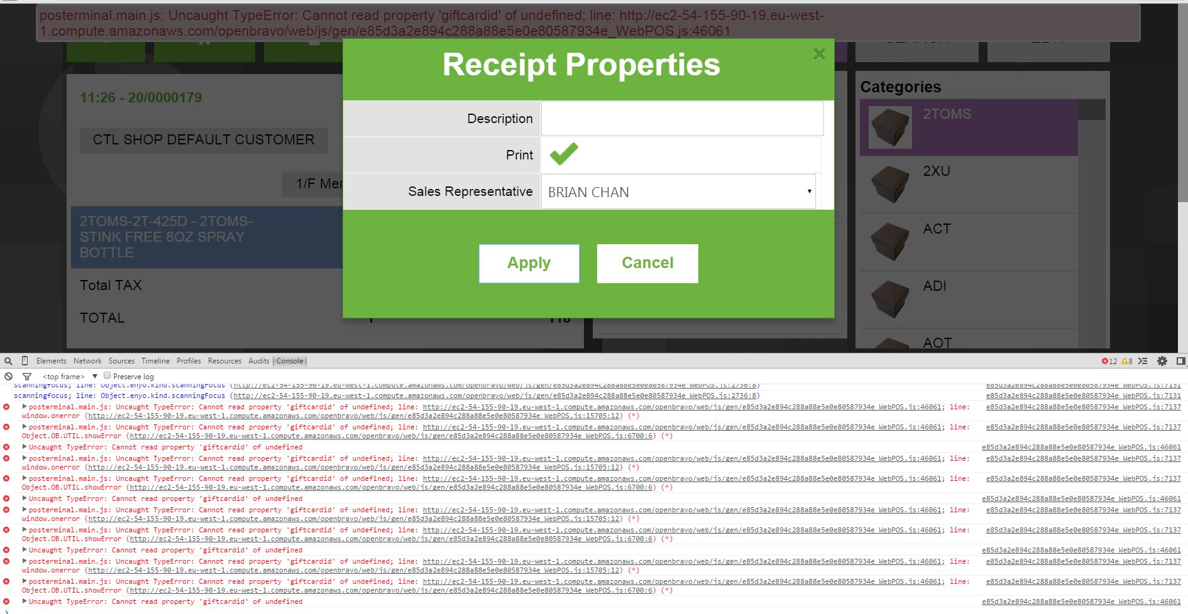Click the Apply button

click(x=529, y=263)
